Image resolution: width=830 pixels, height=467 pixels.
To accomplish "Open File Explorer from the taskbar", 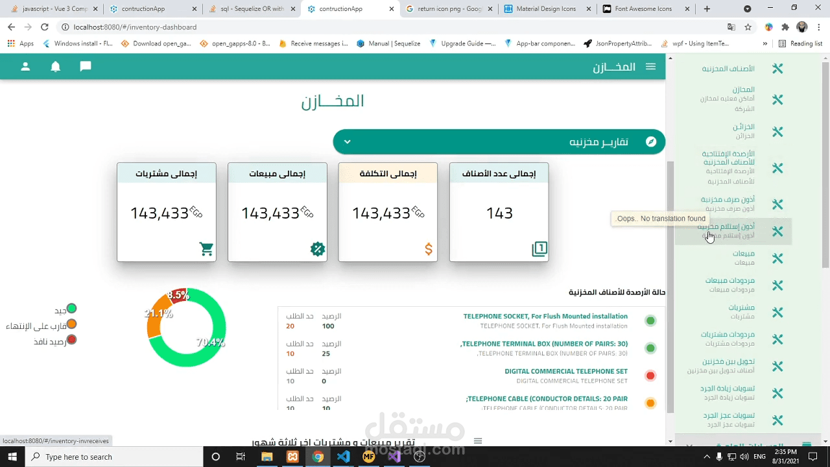I will coord(267,457).
